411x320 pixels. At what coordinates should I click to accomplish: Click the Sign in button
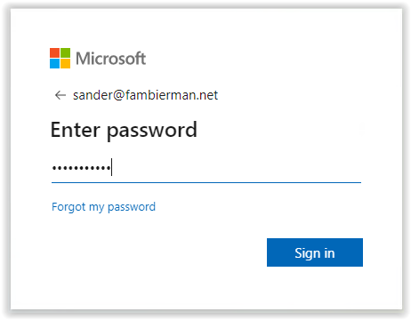tap(315, 252)
